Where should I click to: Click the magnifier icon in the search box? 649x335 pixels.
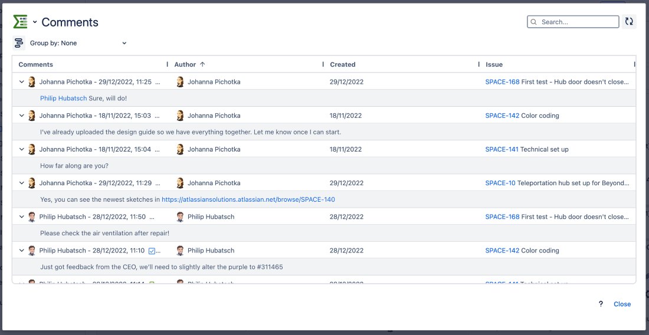[534, 22]
